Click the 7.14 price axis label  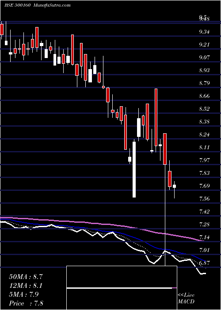(204, 237)
